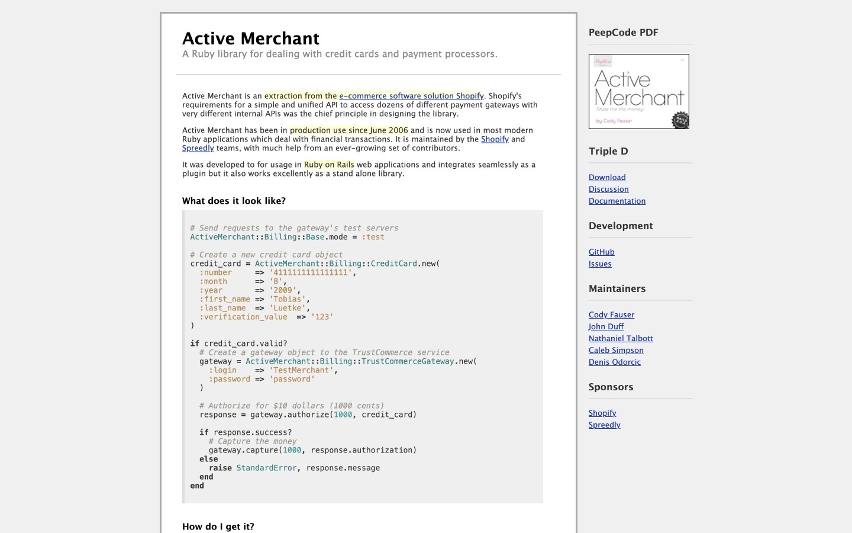Viewport: 852px width, 533px height.
Task: Click the Triple D sidebar heading
Action: click(x=608, y=151)
